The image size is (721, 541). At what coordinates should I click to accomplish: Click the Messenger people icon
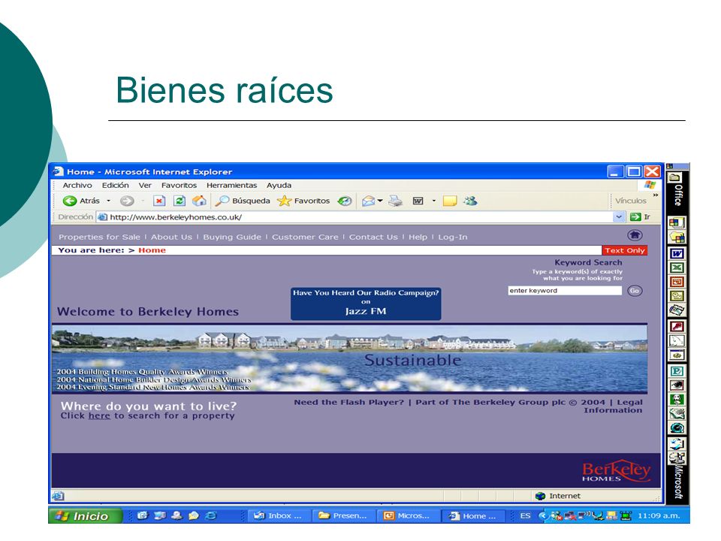(x=470, y=201)
